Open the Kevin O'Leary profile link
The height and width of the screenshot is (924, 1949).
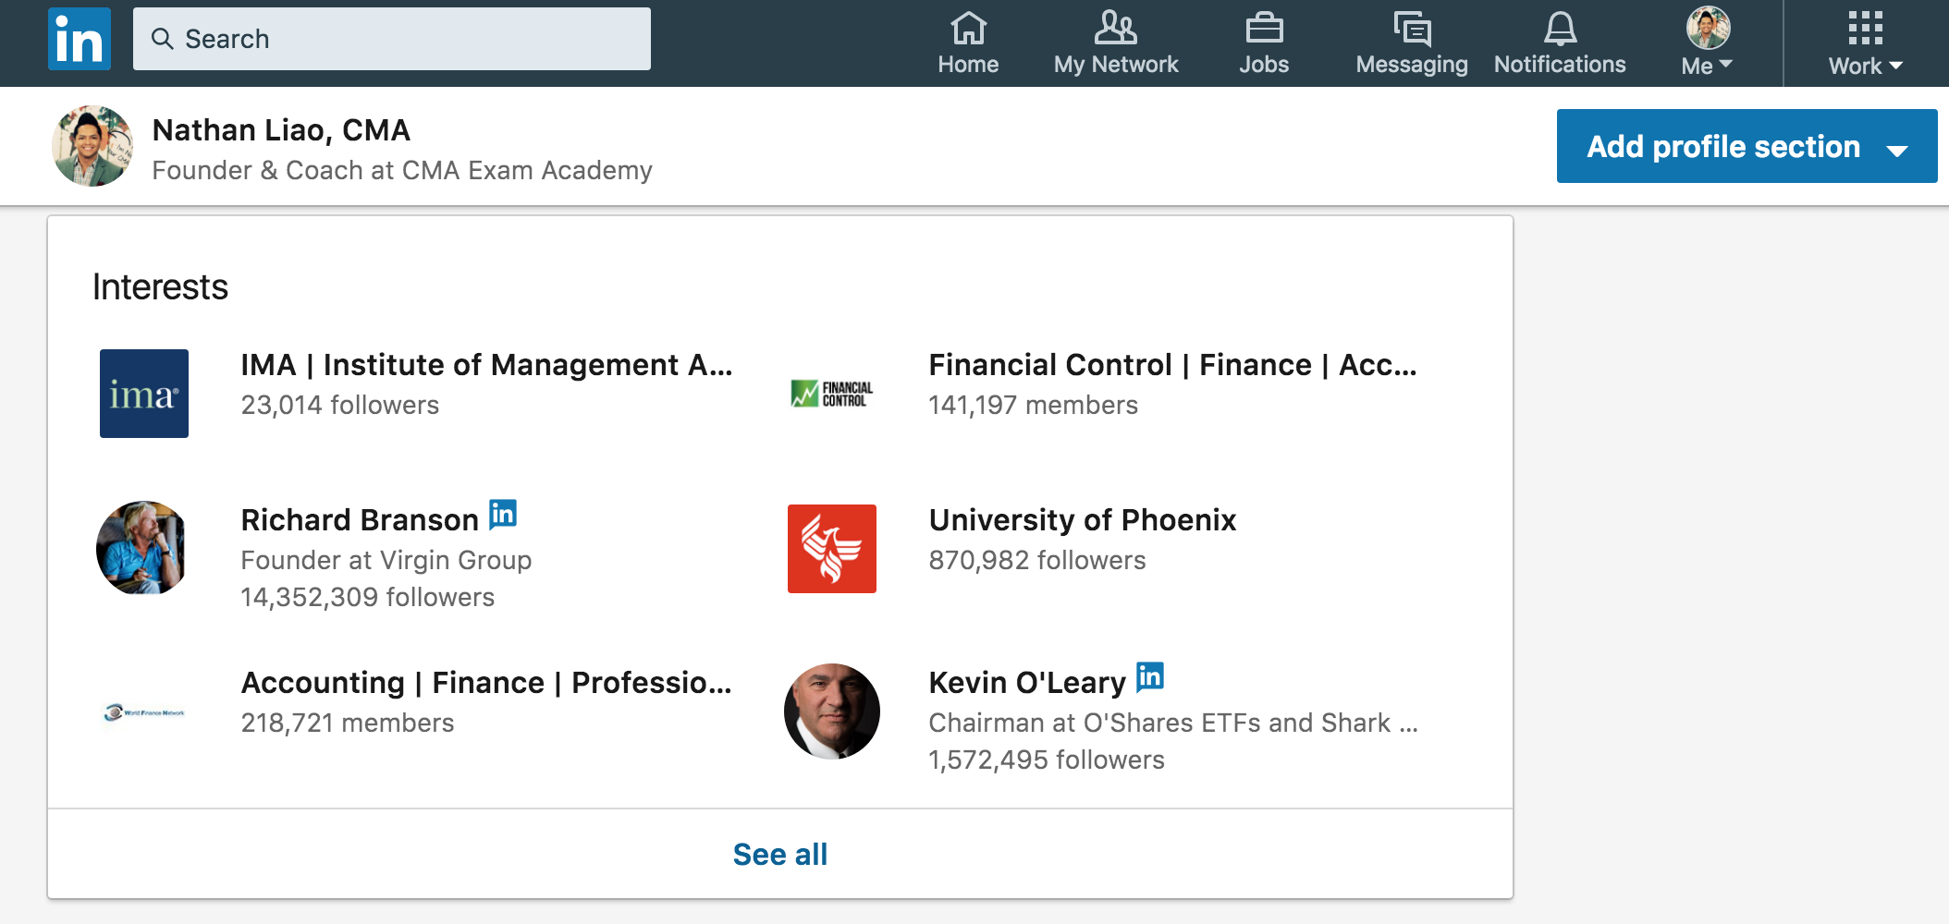[1026, 683]
